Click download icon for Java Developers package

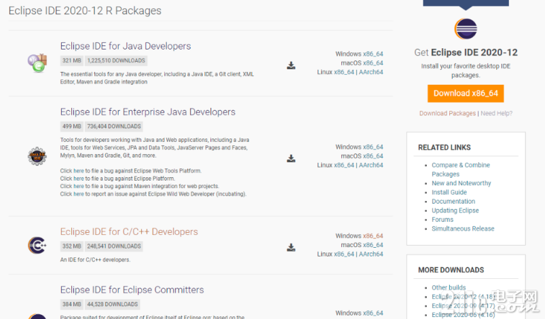tap(291, 65)
